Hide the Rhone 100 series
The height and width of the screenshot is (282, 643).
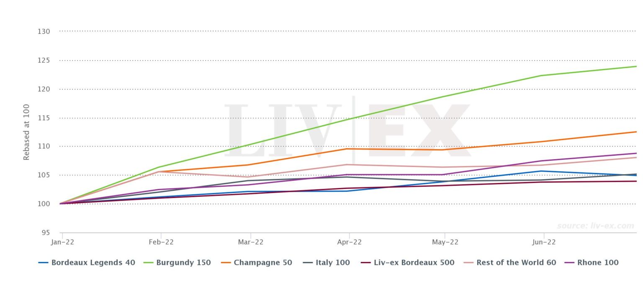pyautogui.click(x=592, y=263)
